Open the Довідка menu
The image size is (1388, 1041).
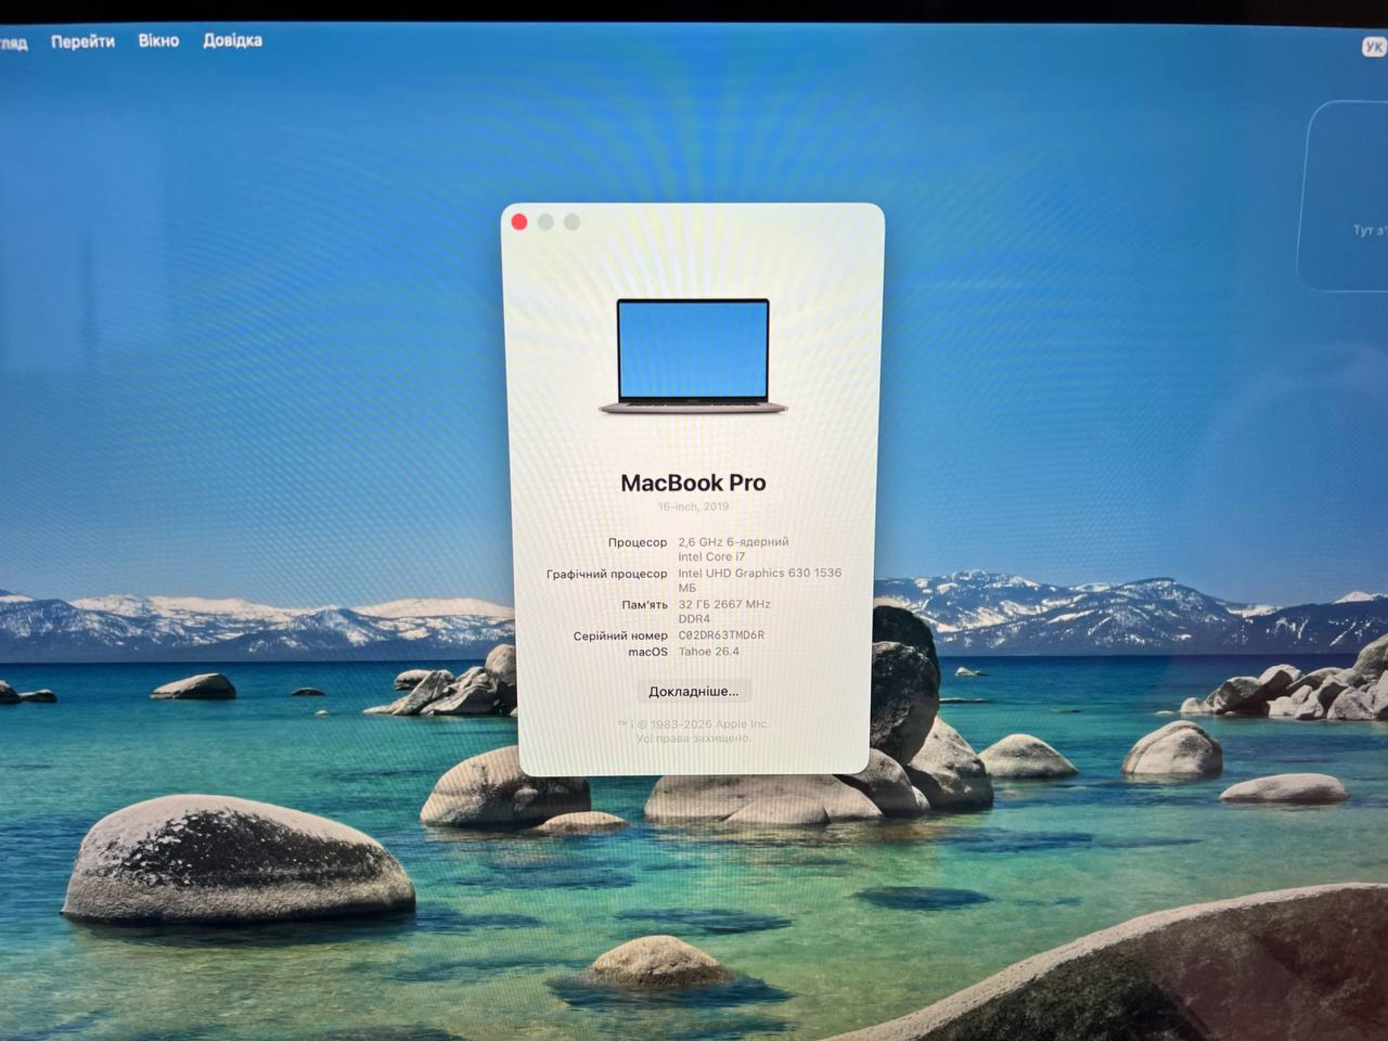[x=233, y=41]
